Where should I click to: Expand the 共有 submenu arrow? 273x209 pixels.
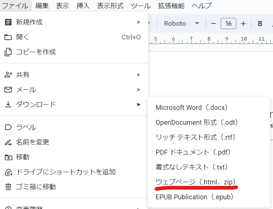click(139, 75)
